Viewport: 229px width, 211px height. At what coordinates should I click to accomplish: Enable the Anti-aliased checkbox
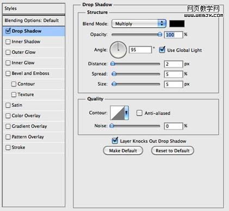(139, 113)
